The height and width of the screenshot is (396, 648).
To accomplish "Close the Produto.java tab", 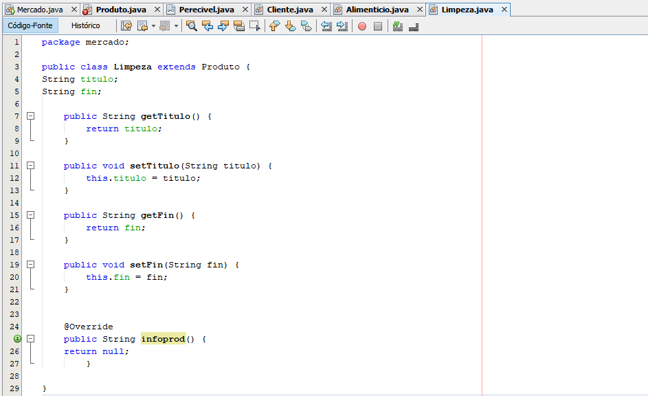I will [157, 9].
